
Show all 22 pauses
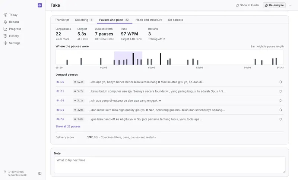click(x=68, y=126)
